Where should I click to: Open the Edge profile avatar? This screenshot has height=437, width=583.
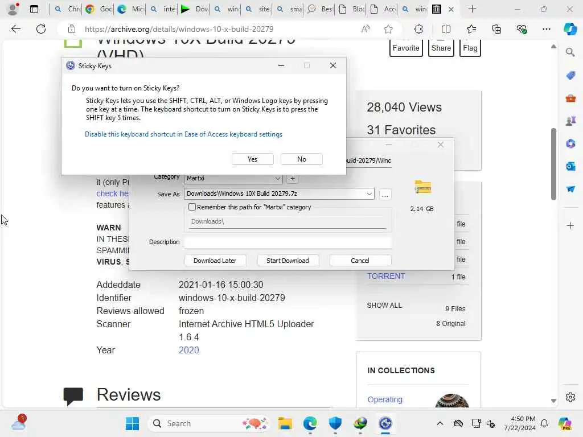pyautogui.click(x=13, y=9)
